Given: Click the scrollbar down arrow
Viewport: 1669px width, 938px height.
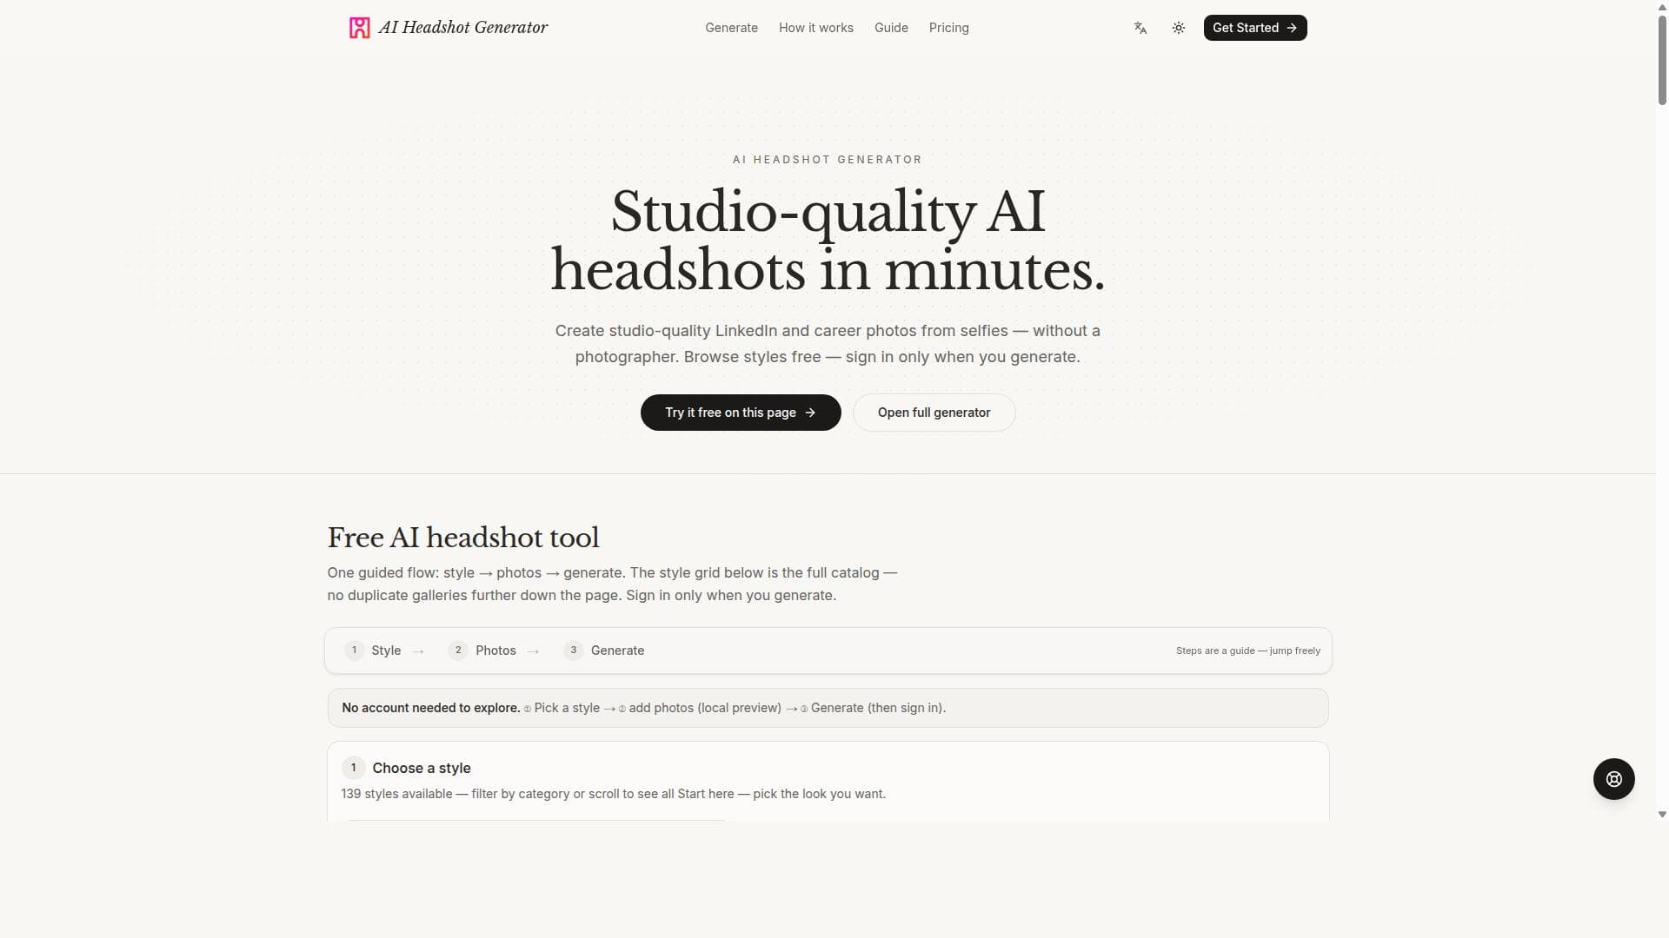Looking at the screenshot, I should (1662, 815).
